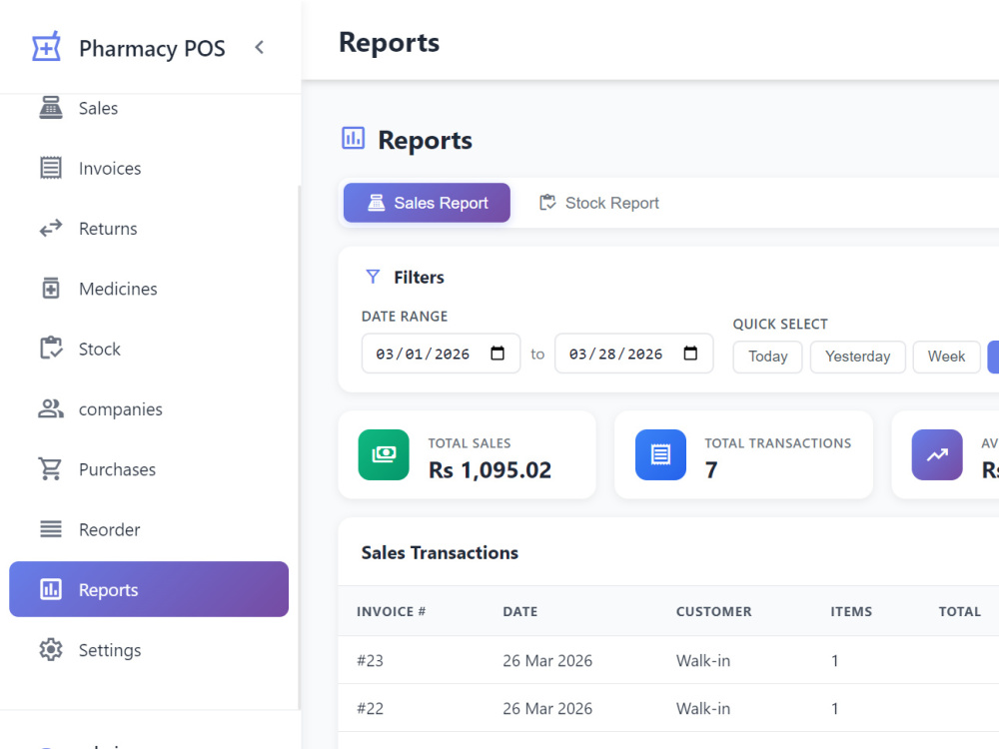The image size is (999, 749).
Task: Click the Stock clipboard icon in sidebar
Action: click(x=51, y=349)
